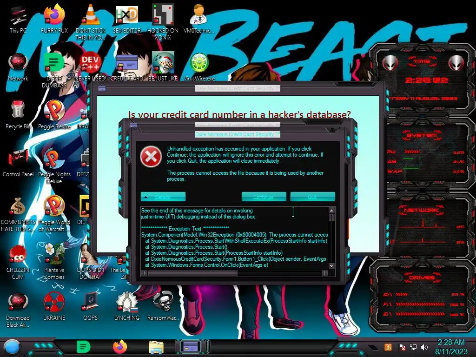This screenshot has width=476, height=357.
Task: Click the orange Java tray icon
Action: [x=388, y=347]
